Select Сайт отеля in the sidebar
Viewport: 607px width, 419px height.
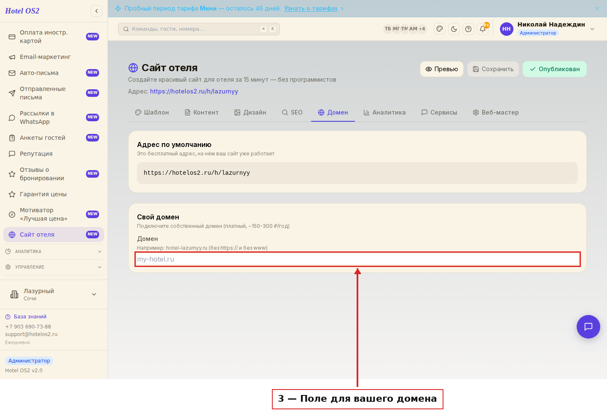[x=54, y=235]
